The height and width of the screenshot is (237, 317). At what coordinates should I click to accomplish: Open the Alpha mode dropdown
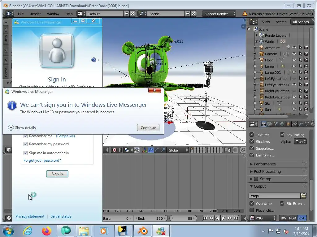(x=300, y=141)
